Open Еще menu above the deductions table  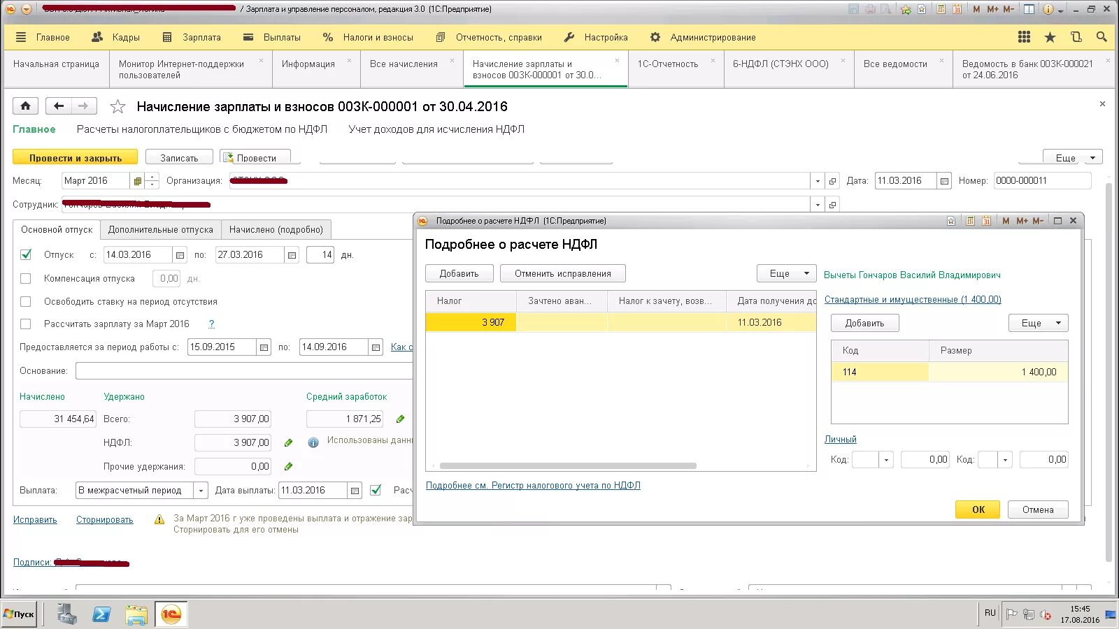pyautogui.click(x=1038, y=324)
